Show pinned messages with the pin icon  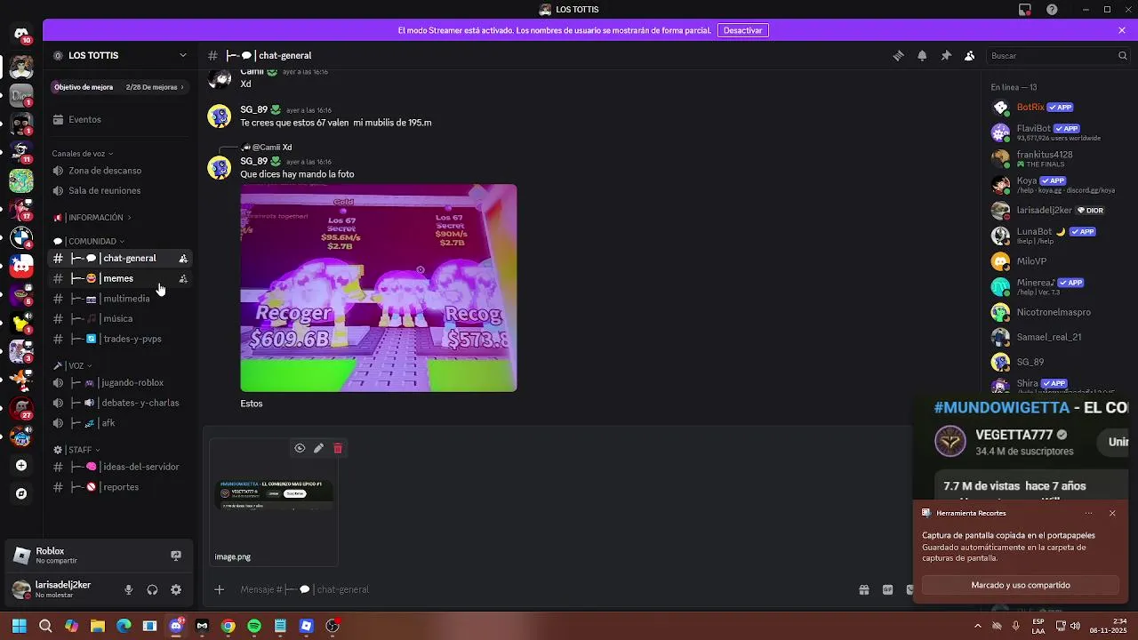(946, 55)
